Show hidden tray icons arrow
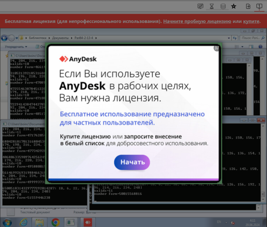This screenshot has height=227, width=267. [x=226, y=222]
